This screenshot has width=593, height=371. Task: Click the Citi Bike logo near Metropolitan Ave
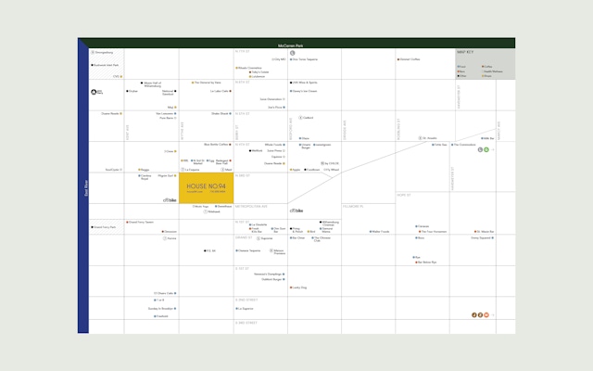(x=296, y=212)
